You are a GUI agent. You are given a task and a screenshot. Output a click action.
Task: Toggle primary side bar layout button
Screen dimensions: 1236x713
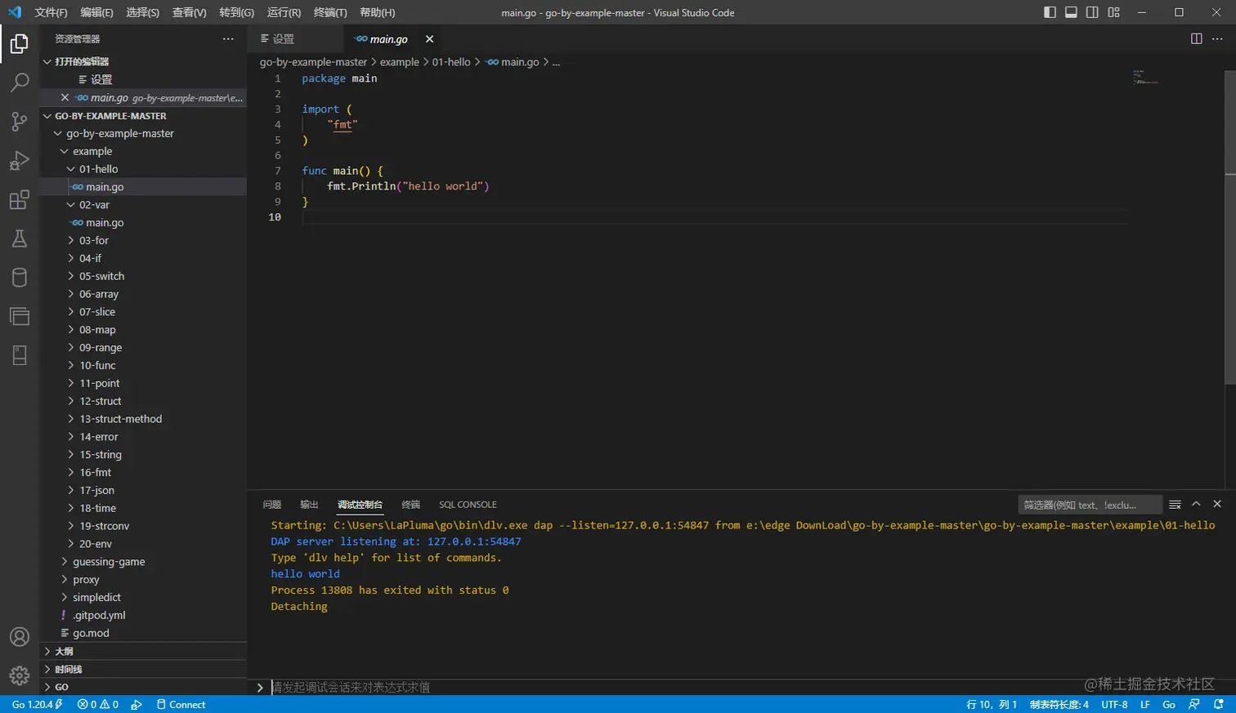(x=1050, y=12)
